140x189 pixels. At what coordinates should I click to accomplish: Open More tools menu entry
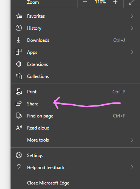coord(75,140)
